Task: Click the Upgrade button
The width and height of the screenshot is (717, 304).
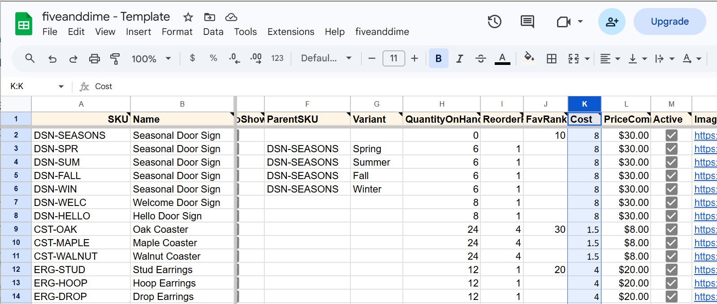Action: [669, 21]
